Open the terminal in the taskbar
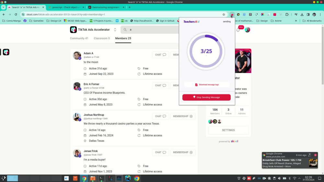 coord(101,178)
